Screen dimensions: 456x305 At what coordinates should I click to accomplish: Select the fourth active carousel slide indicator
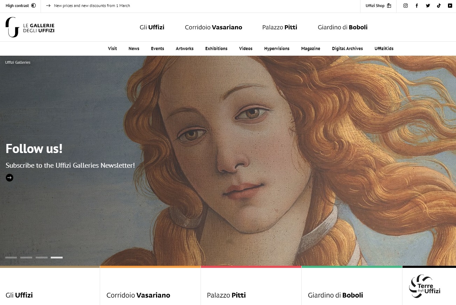[x=57, y=257]
